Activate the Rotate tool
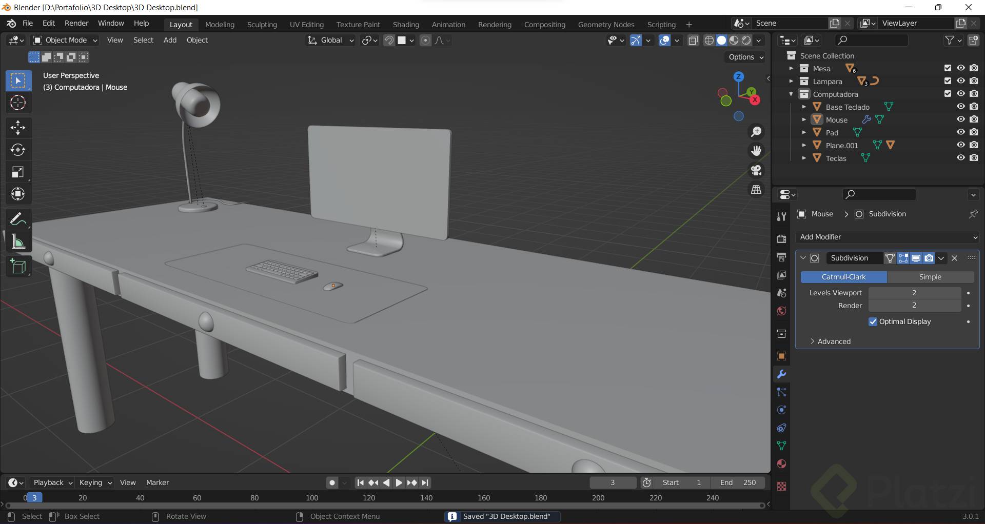The width and height of the screenshot is (985, 524). coord(18,150)
